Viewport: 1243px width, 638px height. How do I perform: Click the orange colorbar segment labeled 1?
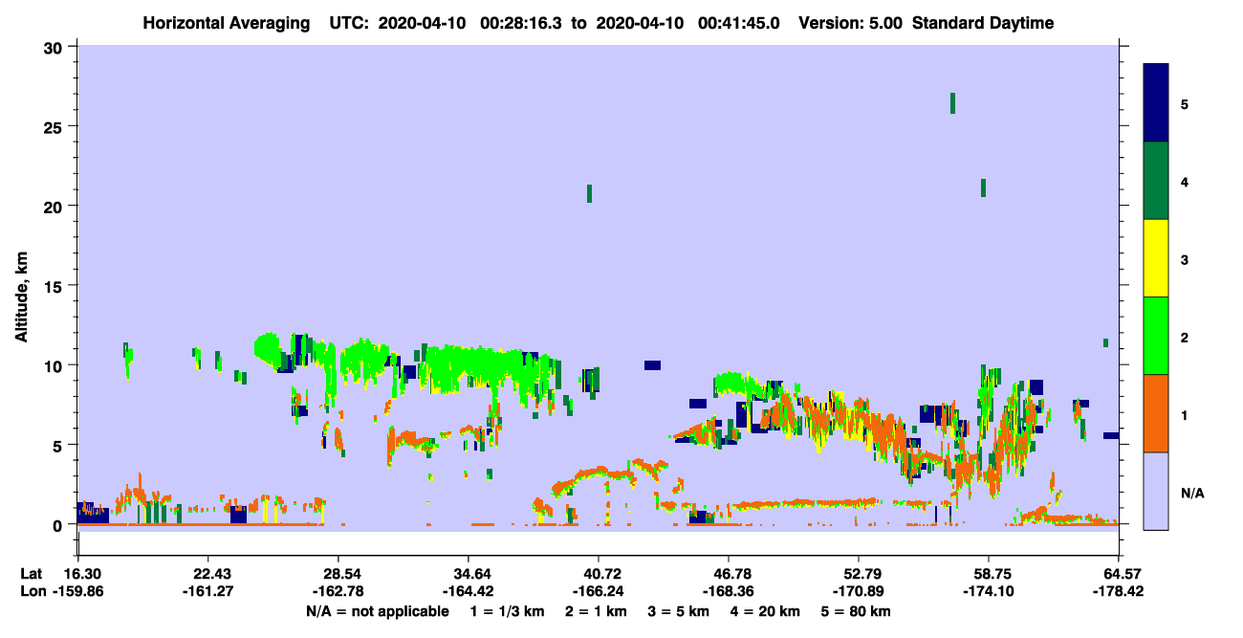pyautogui.click(x=1156, y=413)
